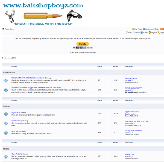Open last post Applications are in.
The height and width of the screenshot is (164, 164).
[132, 112]
